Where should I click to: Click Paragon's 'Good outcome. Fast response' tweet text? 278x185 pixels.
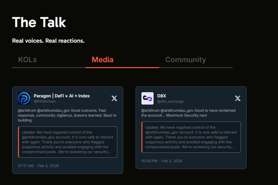click(x=67, y=115)
